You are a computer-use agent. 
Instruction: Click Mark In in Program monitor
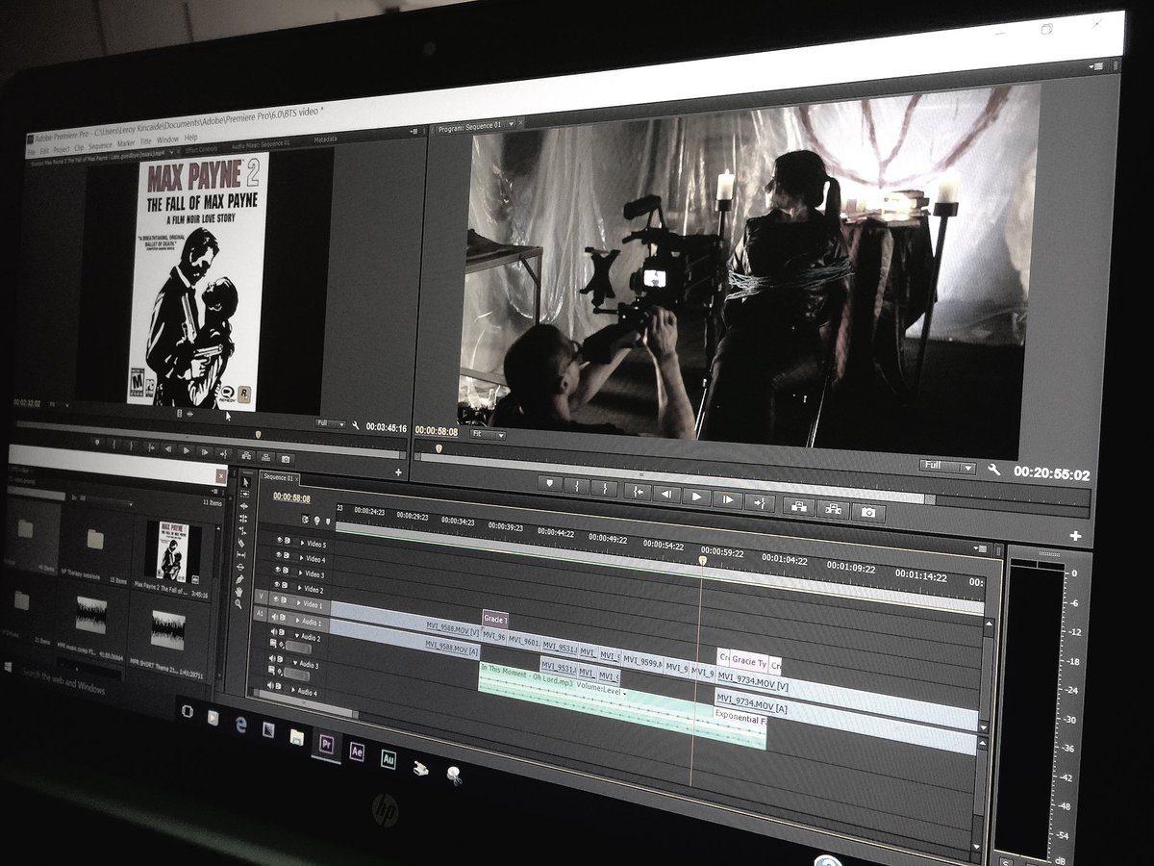coord(577,486)
